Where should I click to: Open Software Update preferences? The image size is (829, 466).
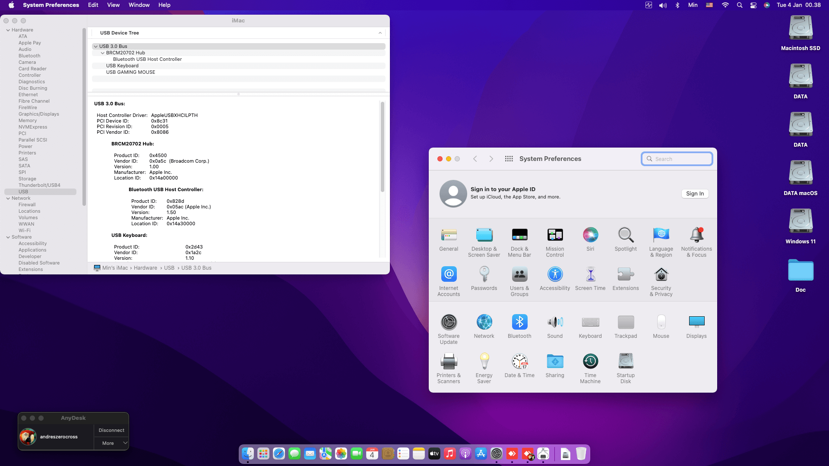tap(449, 330)
